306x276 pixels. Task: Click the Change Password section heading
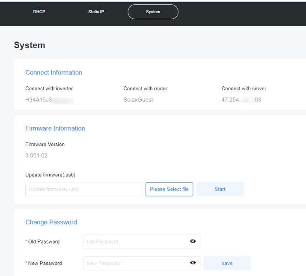(x=51, y=222)
